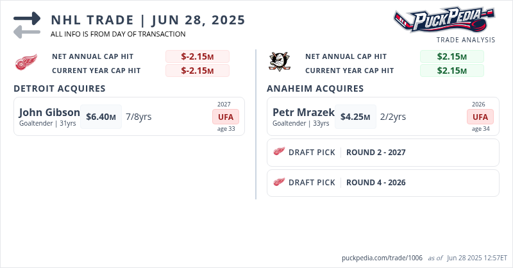Click Detroit's current year cap hit value

click(197, 71)
